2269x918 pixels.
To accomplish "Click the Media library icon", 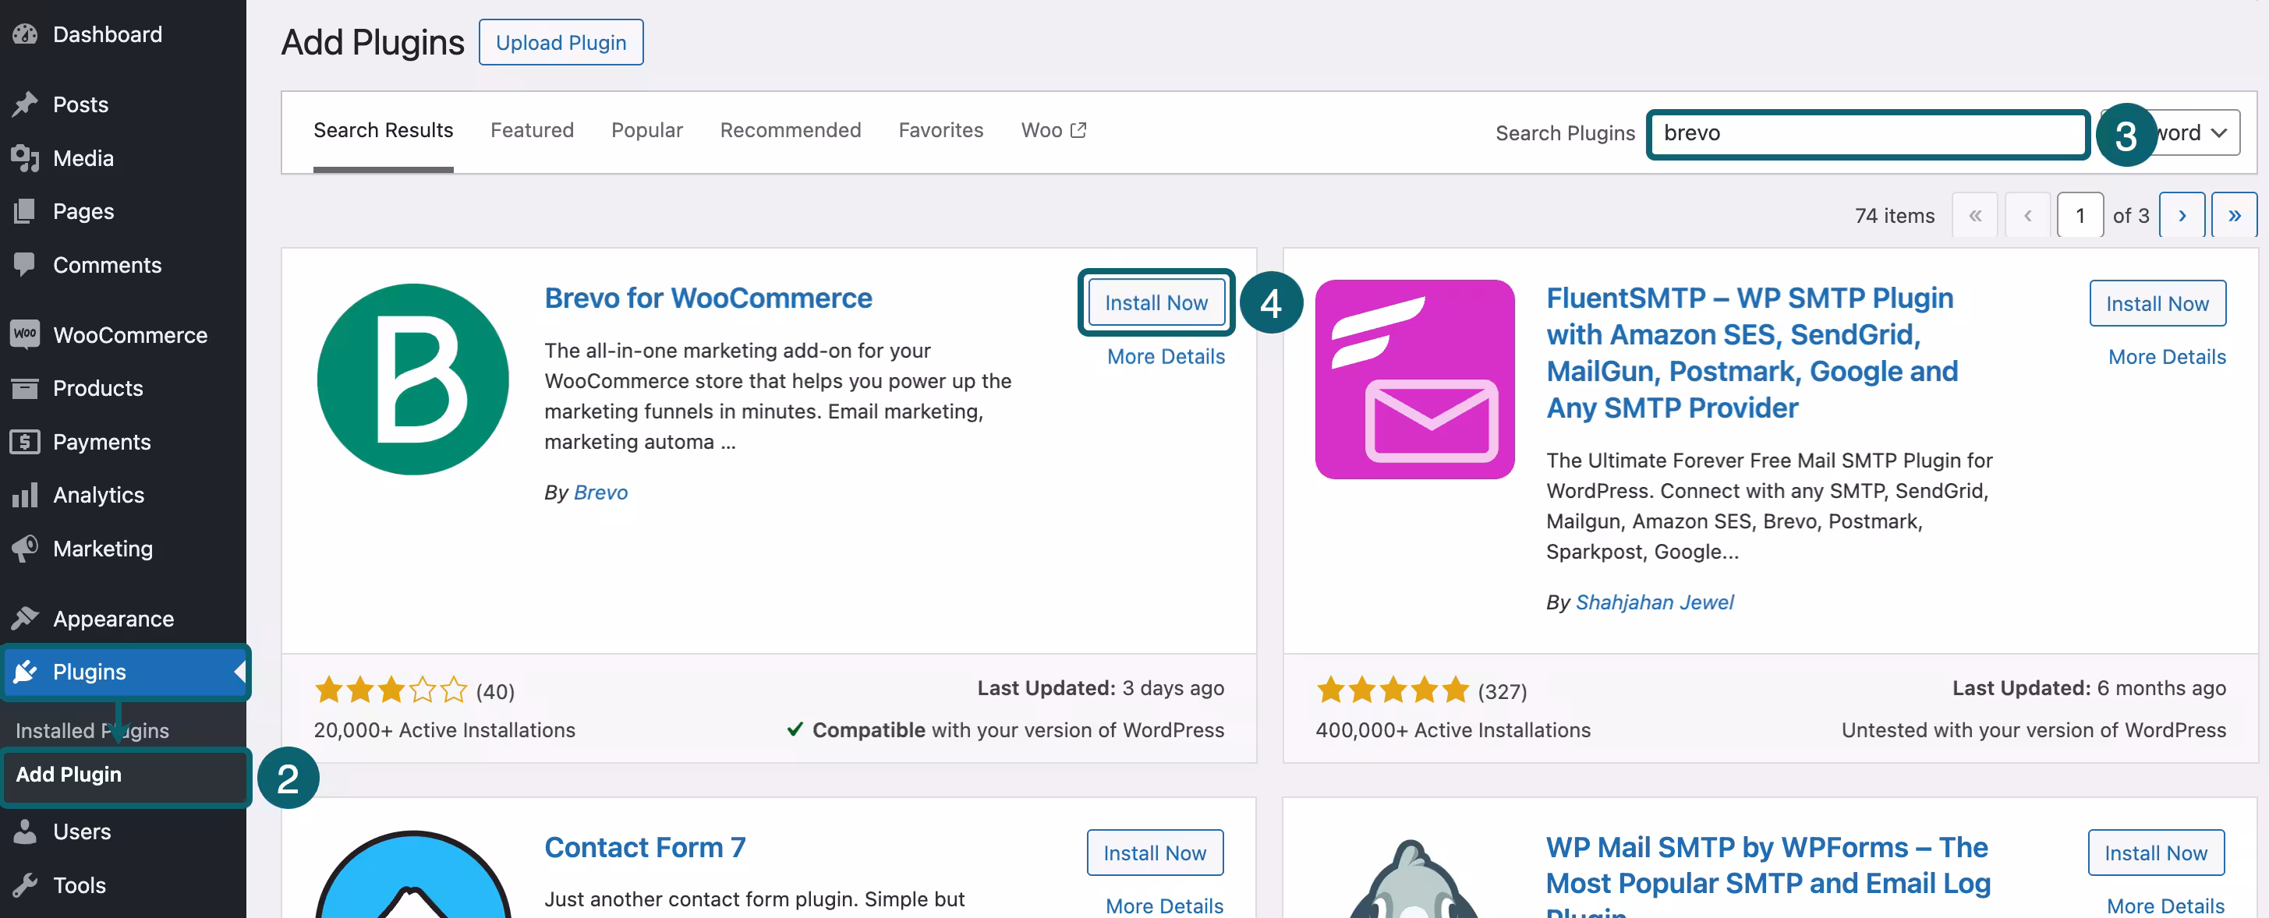I will tap(25, 158).
